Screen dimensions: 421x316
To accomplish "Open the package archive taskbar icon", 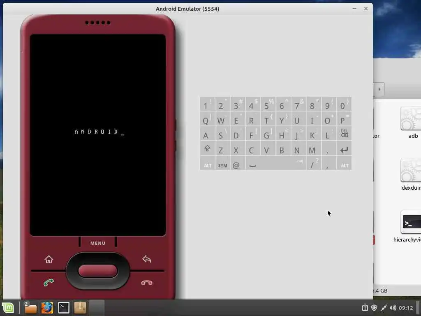I will pos(80,308).
